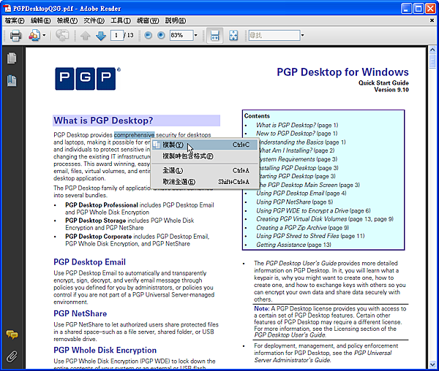Open dropdown arrow beside collaboration icon

point(44,36)
